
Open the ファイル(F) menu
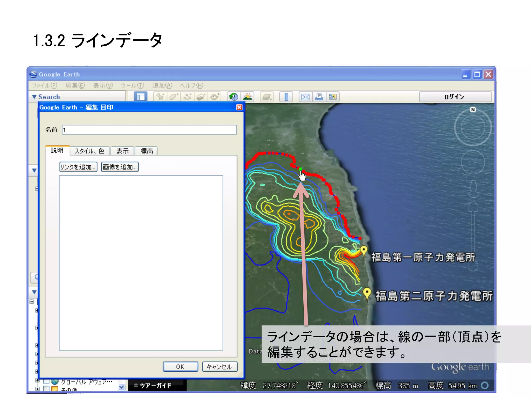pyautogui.click(x=44, y=86)
